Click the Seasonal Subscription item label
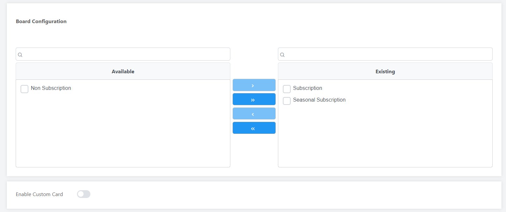This screenshot has height=212, width=506. coord(319,100)
